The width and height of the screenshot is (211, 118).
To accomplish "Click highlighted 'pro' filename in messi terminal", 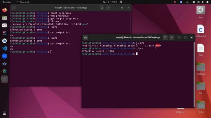I will click(x=158, y=46).
